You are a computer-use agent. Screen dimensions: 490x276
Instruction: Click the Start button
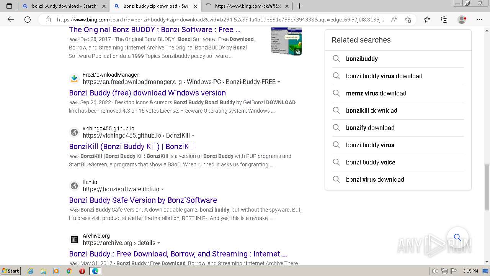(11, 271)
